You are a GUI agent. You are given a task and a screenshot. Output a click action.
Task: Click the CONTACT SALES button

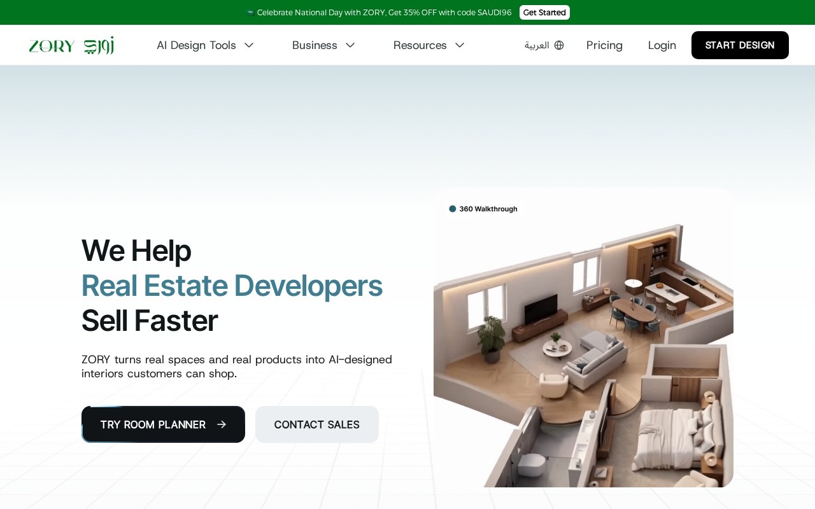point(317,424)
